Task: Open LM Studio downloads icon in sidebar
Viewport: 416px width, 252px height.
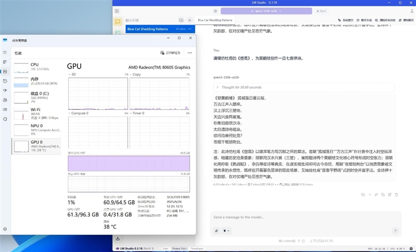Action: coord(118,238)
